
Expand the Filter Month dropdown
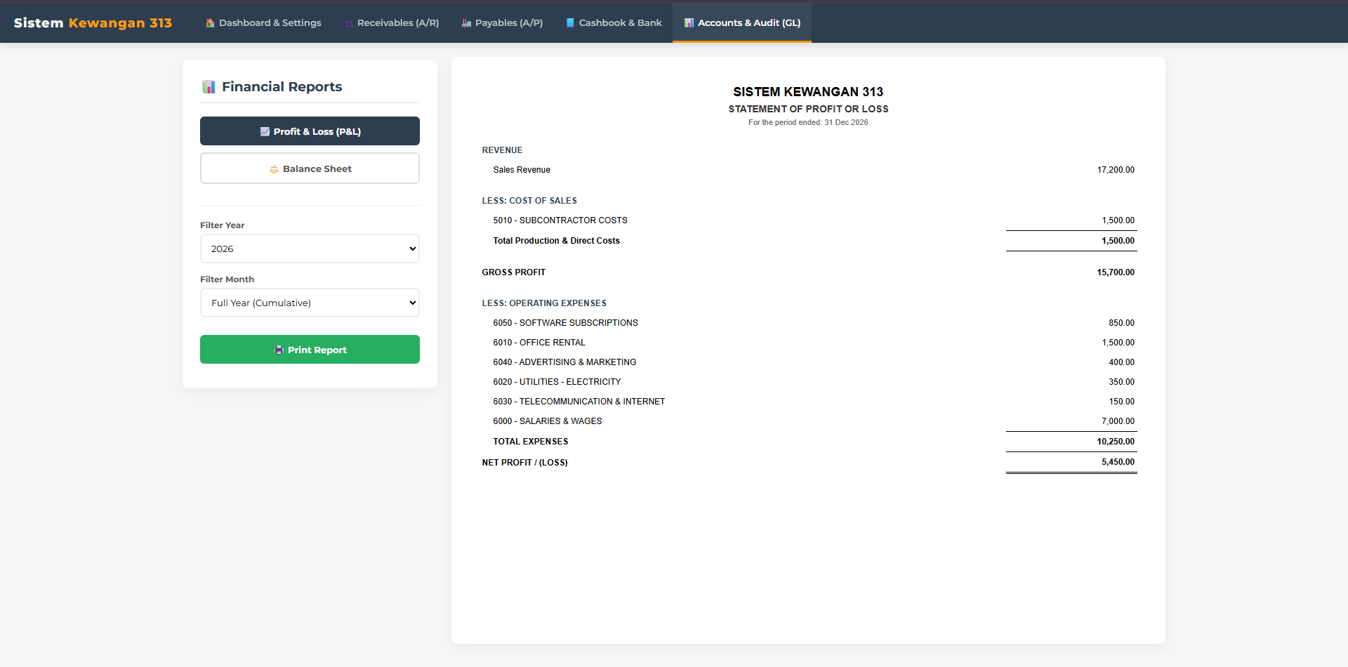tap(310, 303)
